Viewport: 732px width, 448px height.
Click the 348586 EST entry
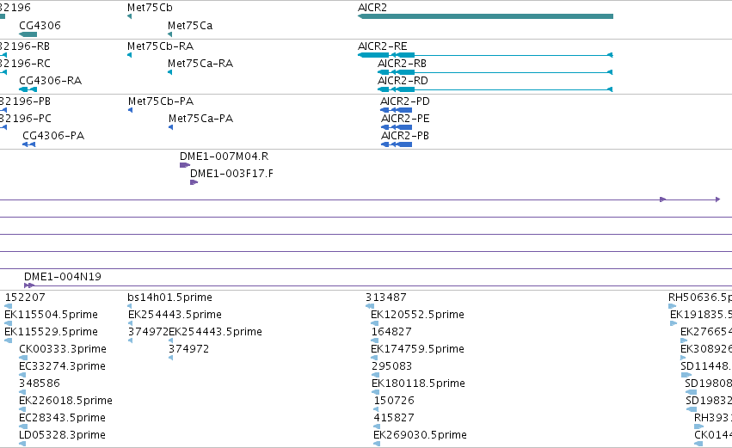(40, 384)
